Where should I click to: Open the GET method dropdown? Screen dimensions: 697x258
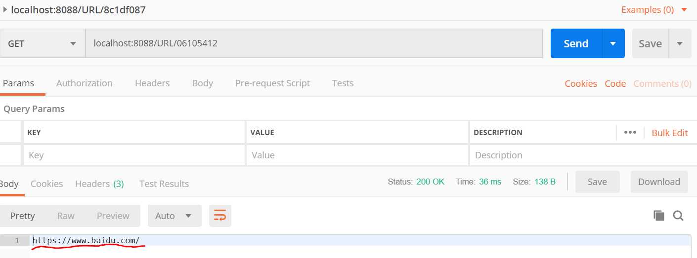tap(43, 43)
